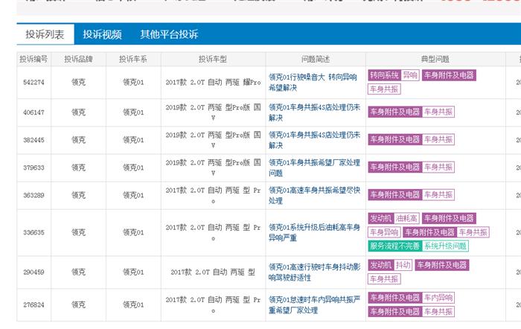Switch to the 投诉列表 tab

pos(45,34)
